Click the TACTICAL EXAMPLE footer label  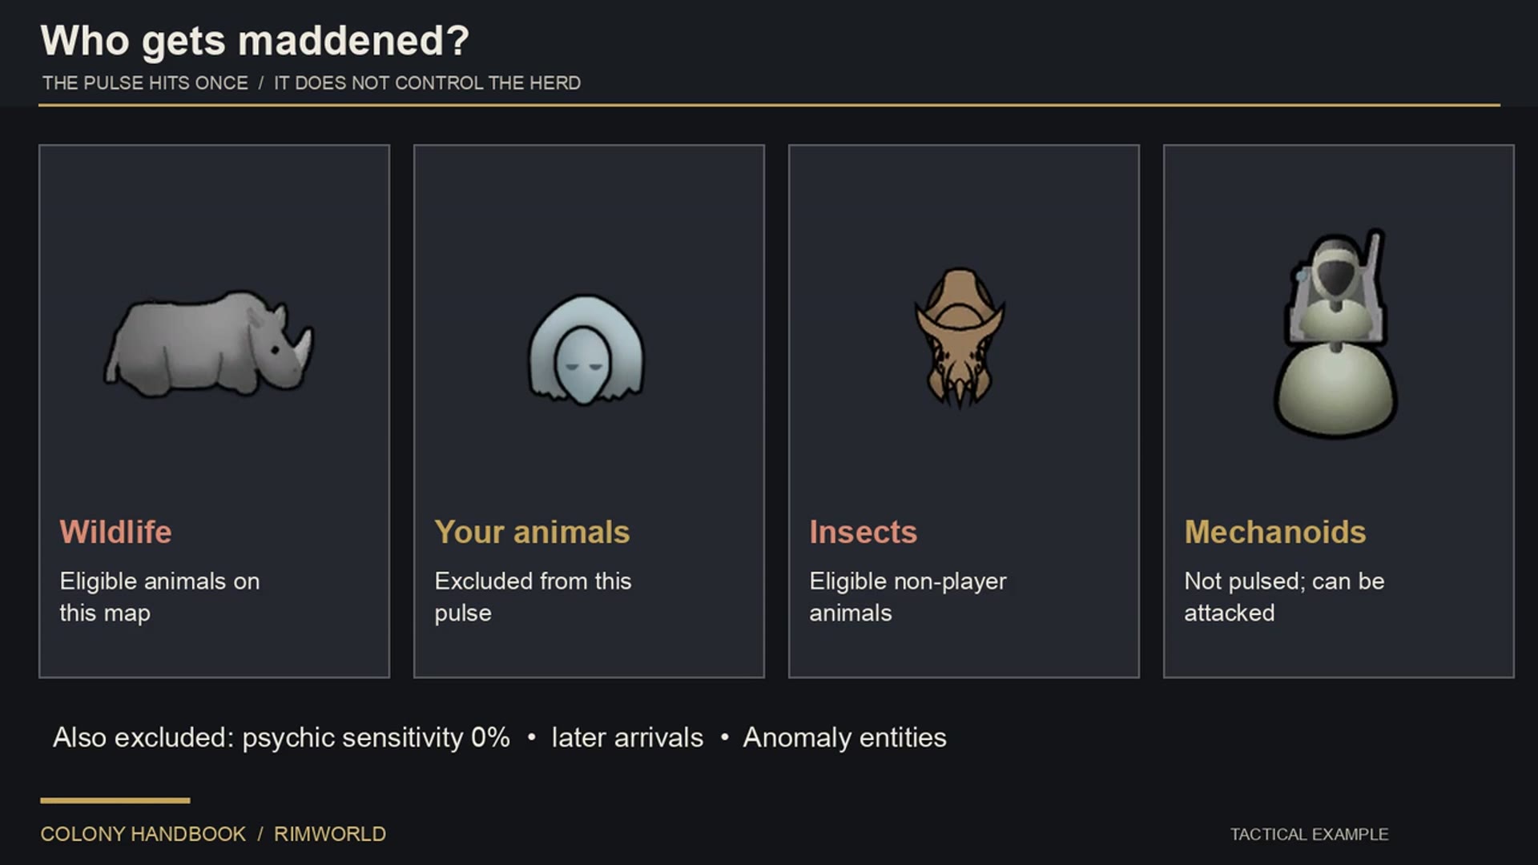(x=1309, y=834)
